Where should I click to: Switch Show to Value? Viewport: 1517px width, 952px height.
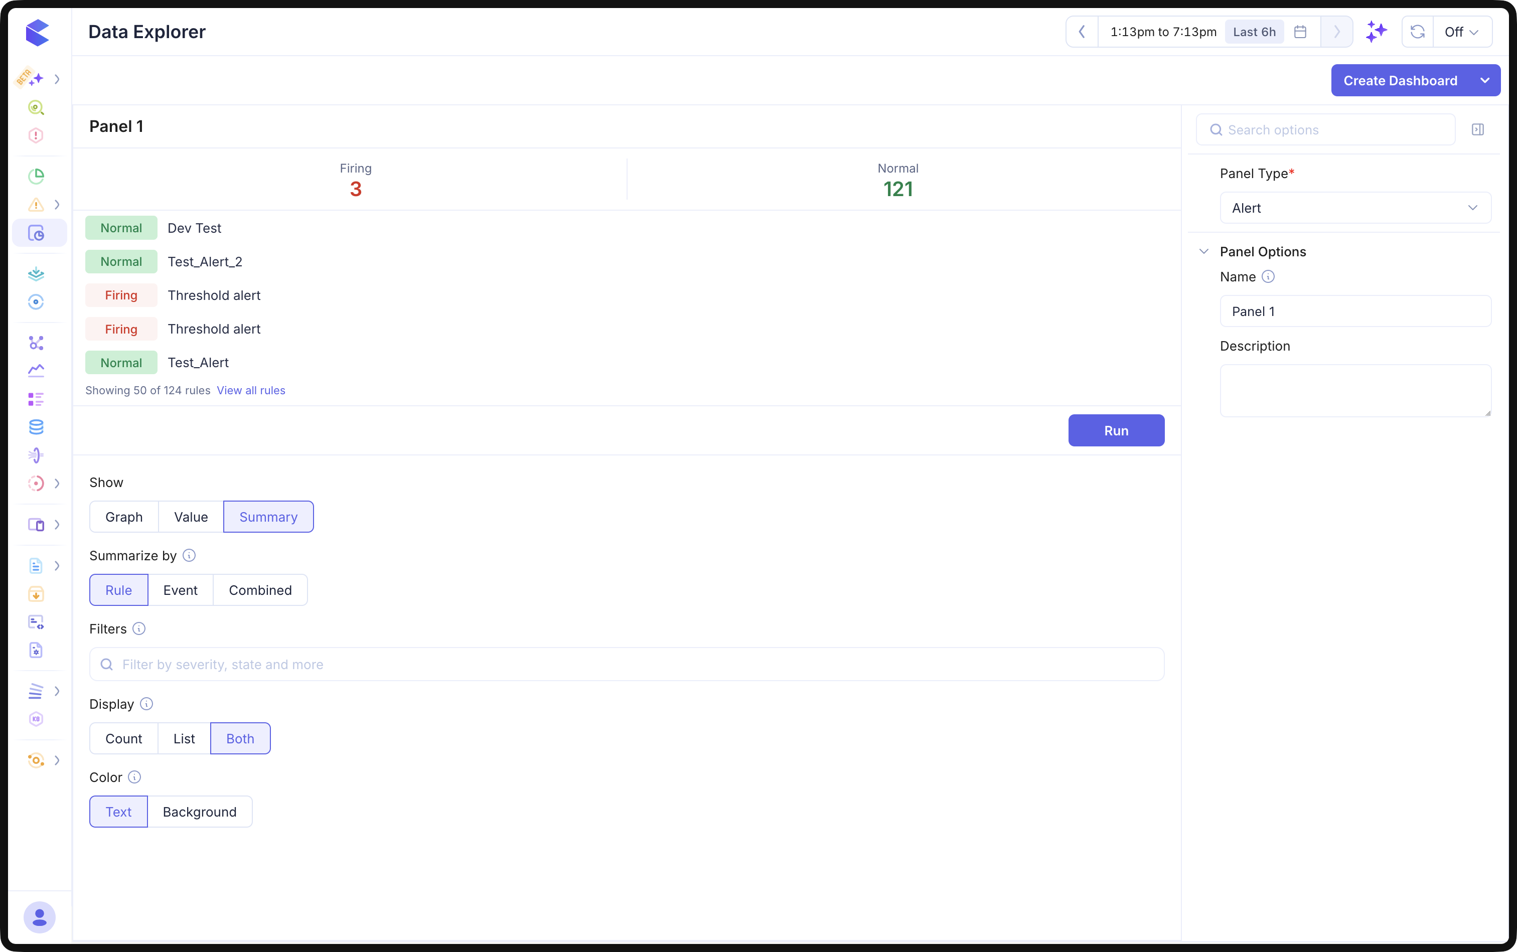[191, 517]
